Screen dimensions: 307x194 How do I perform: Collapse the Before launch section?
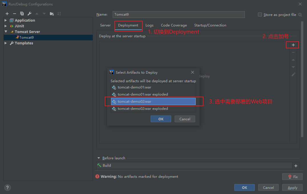point(99,158)
